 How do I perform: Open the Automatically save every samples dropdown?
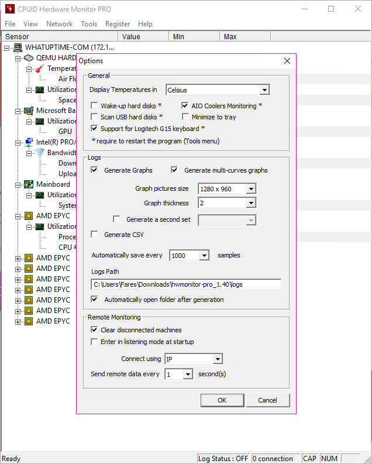point(204,256)
